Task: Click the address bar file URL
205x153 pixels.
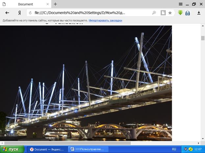Action: tap(80, 13)
